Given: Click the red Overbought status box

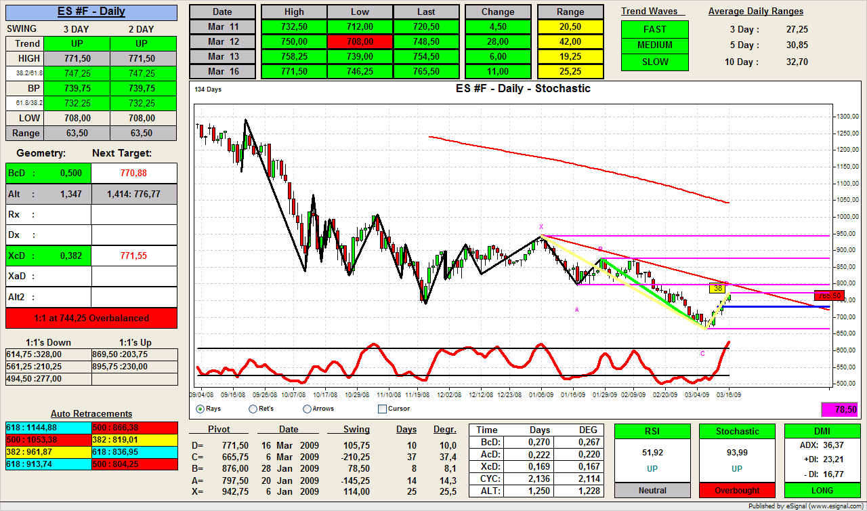Looking at the screenshot, I should [738, 490].
